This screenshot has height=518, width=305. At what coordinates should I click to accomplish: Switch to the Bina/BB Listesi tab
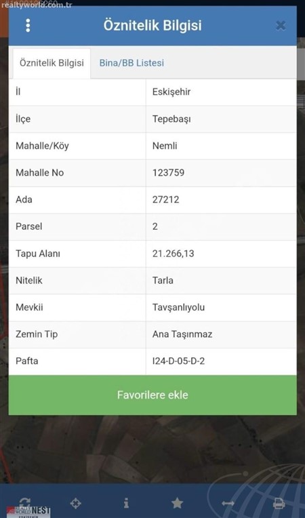click(131, 63)
